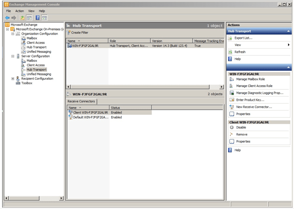294x209 pixels.
Task: Click the 'True' message tracking cell
Action: point(197,46)
